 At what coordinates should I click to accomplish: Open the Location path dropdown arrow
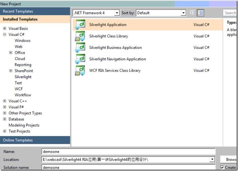pyautogui.click(x=212, y=159)
